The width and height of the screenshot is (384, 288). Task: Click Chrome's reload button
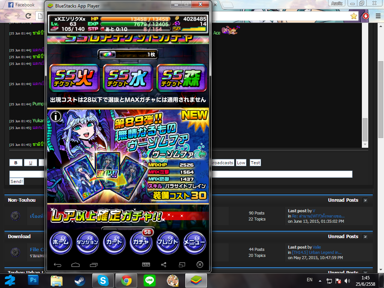point(28,16)
